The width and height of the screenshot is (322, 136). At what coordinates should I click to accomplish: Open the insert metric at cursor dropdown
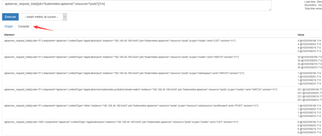(41, 17)
